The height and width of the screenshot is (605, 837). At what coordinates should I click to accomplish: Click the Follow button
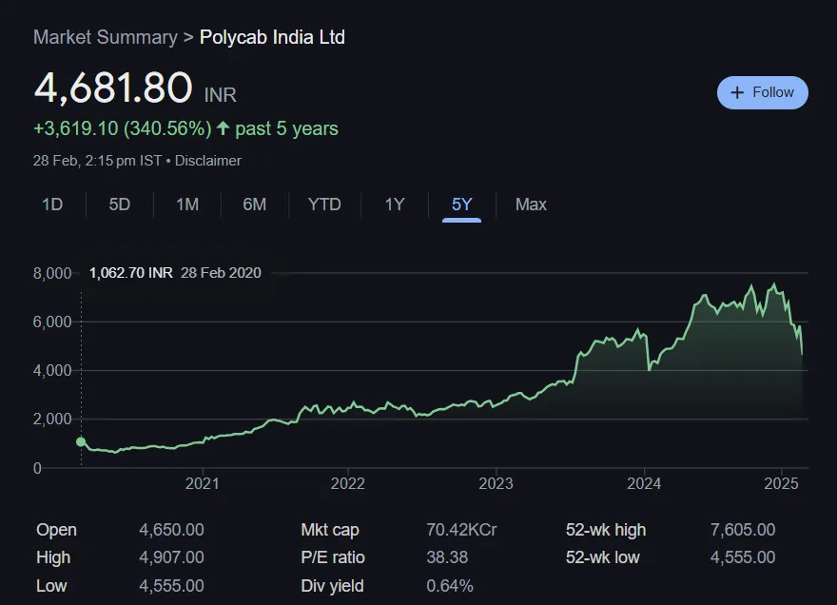[762, 92]
